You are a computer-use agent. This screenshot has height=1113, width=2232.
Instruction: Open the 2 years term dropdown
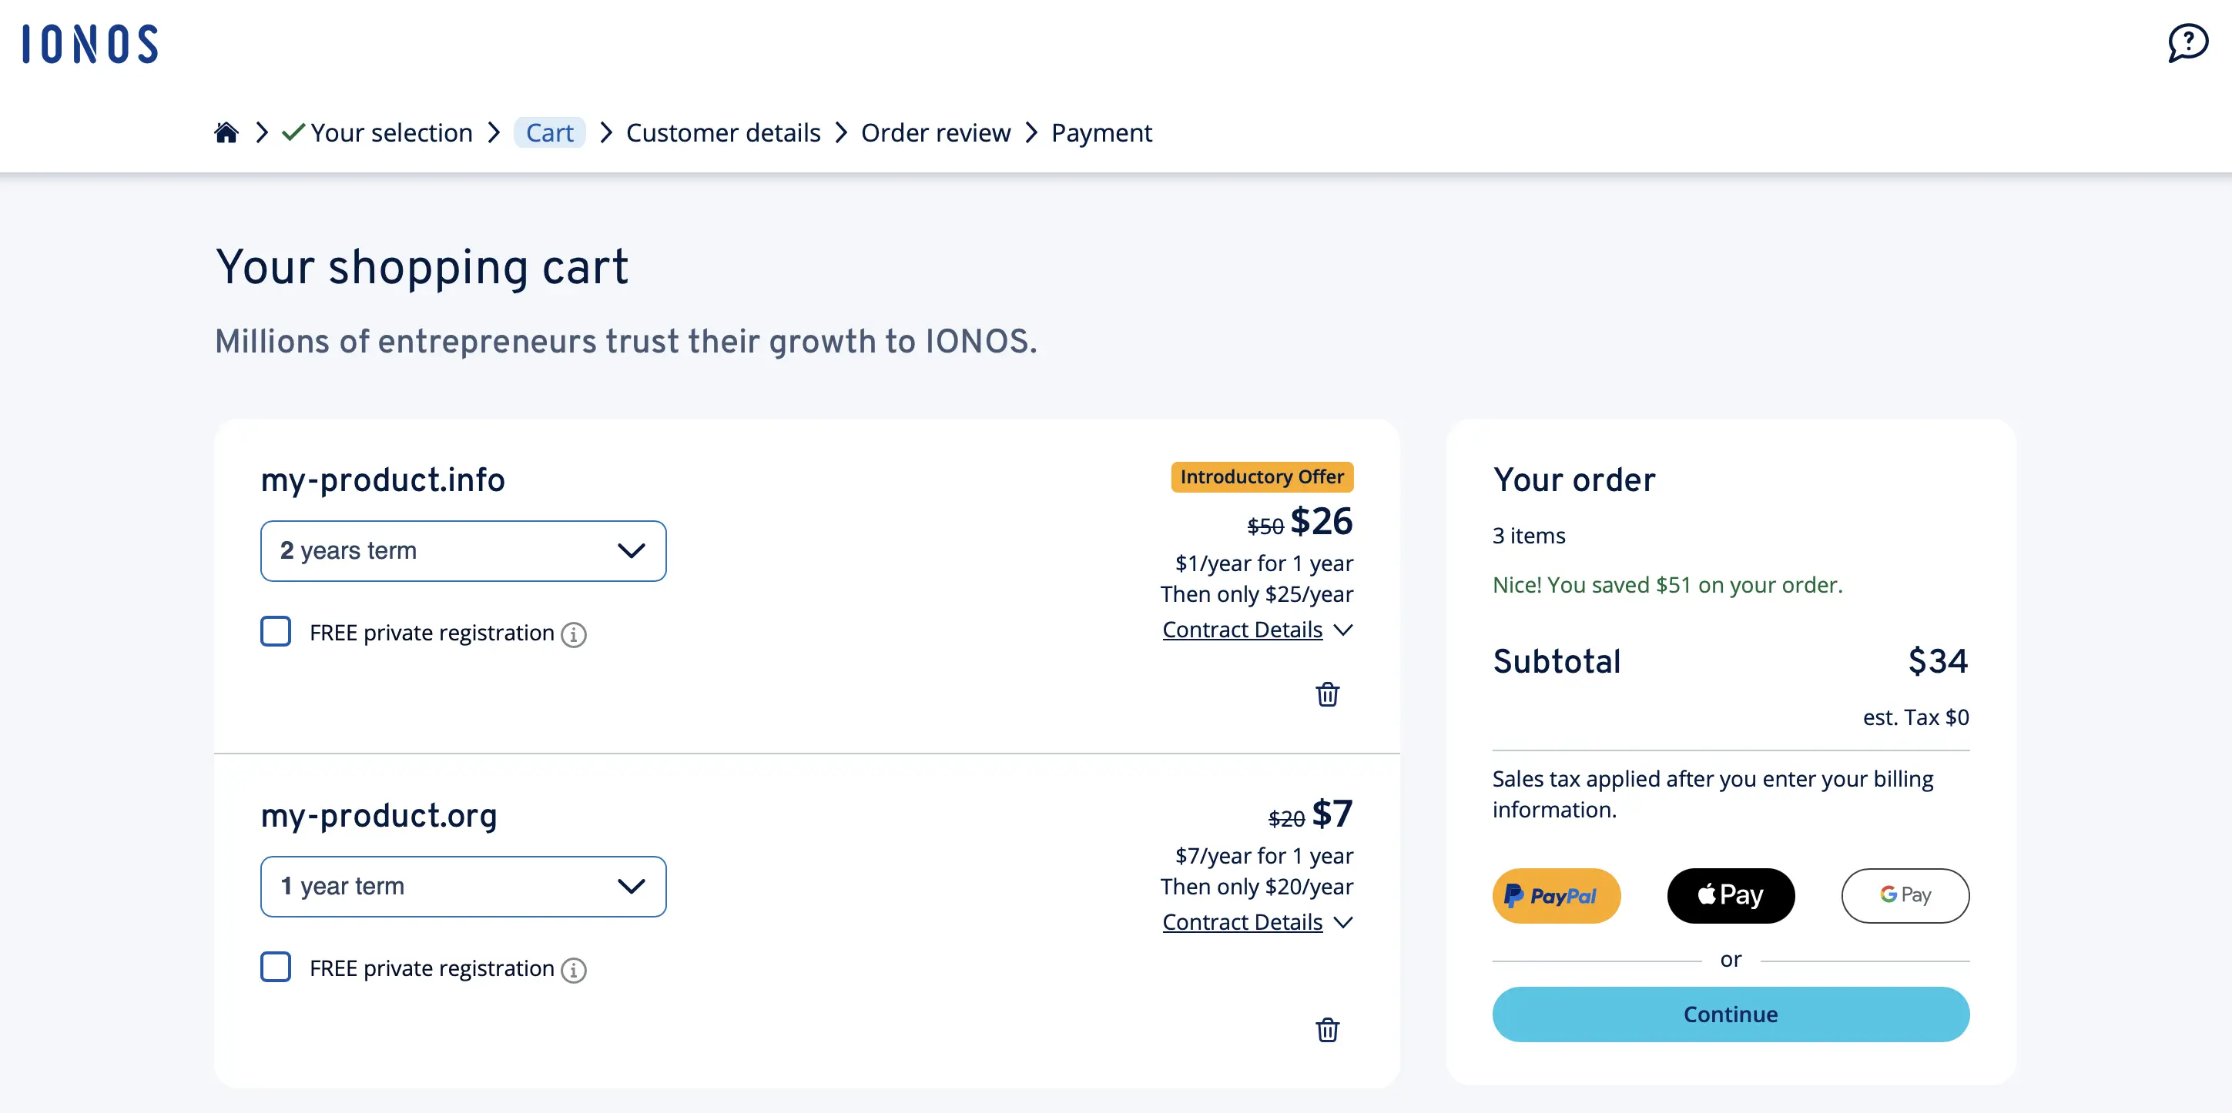(462, 550)
